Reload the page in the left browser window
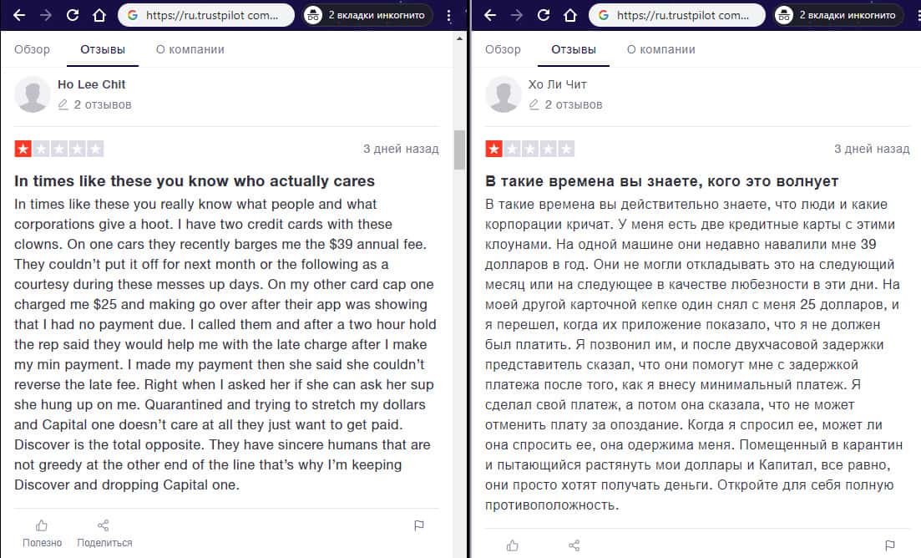Viewport: 921px width, 558px height. click(73, 15)
